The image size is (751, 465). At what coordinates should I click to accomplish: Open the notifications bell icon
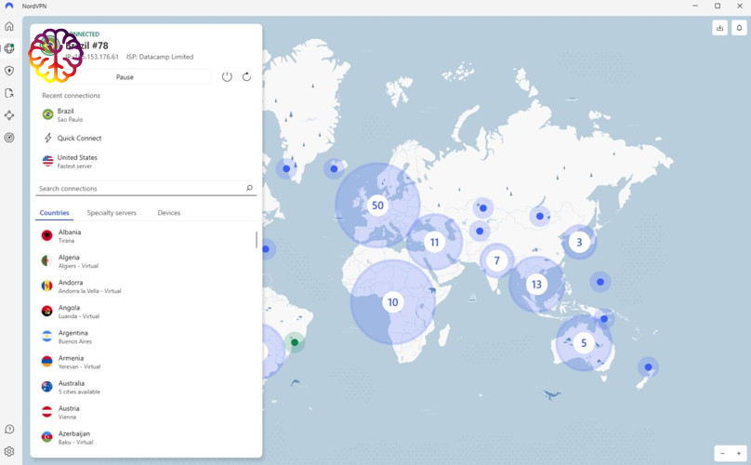coord(739,28)
